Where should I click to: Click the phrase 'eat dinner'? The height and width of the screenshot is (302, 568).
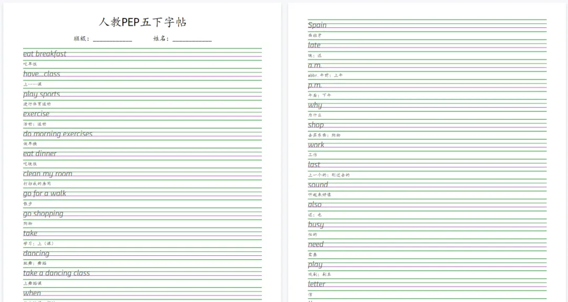tap(39, 153)
